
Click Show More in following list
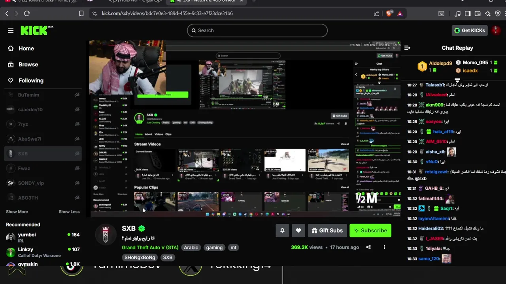[17, 212]
